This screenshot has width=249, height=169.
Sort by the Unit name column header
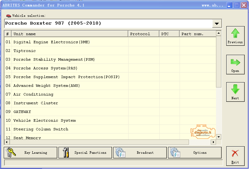pyautogui.click(x=70, y=34)
